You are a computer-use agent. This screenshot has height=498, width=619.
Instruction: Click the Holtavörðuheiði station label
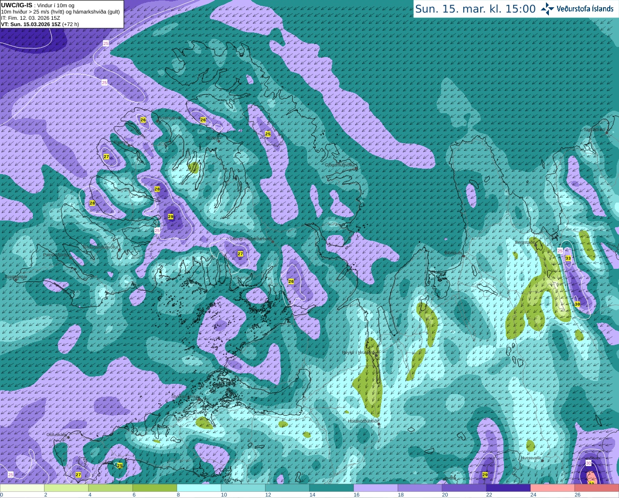[x=363, y=421]
